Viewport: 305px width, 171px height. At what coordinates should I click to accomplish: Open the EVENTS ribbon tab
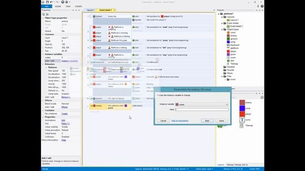pyautogui.click(x=79, y=6)
